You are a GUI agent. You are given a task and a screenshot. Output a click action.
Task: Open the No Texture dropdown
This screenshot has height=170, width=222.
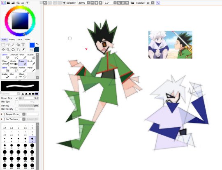(24, 119)
